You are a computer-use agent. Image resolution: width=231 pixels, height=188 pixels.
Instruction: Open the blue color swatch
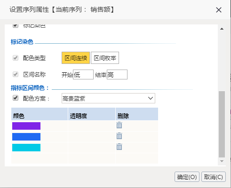[x=26, y=137]
